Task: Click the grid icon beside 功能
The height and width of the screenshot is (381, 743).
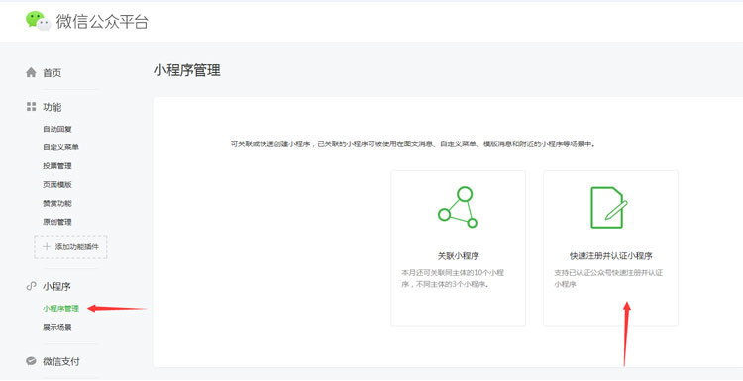Action: click(x=31, y=107)
